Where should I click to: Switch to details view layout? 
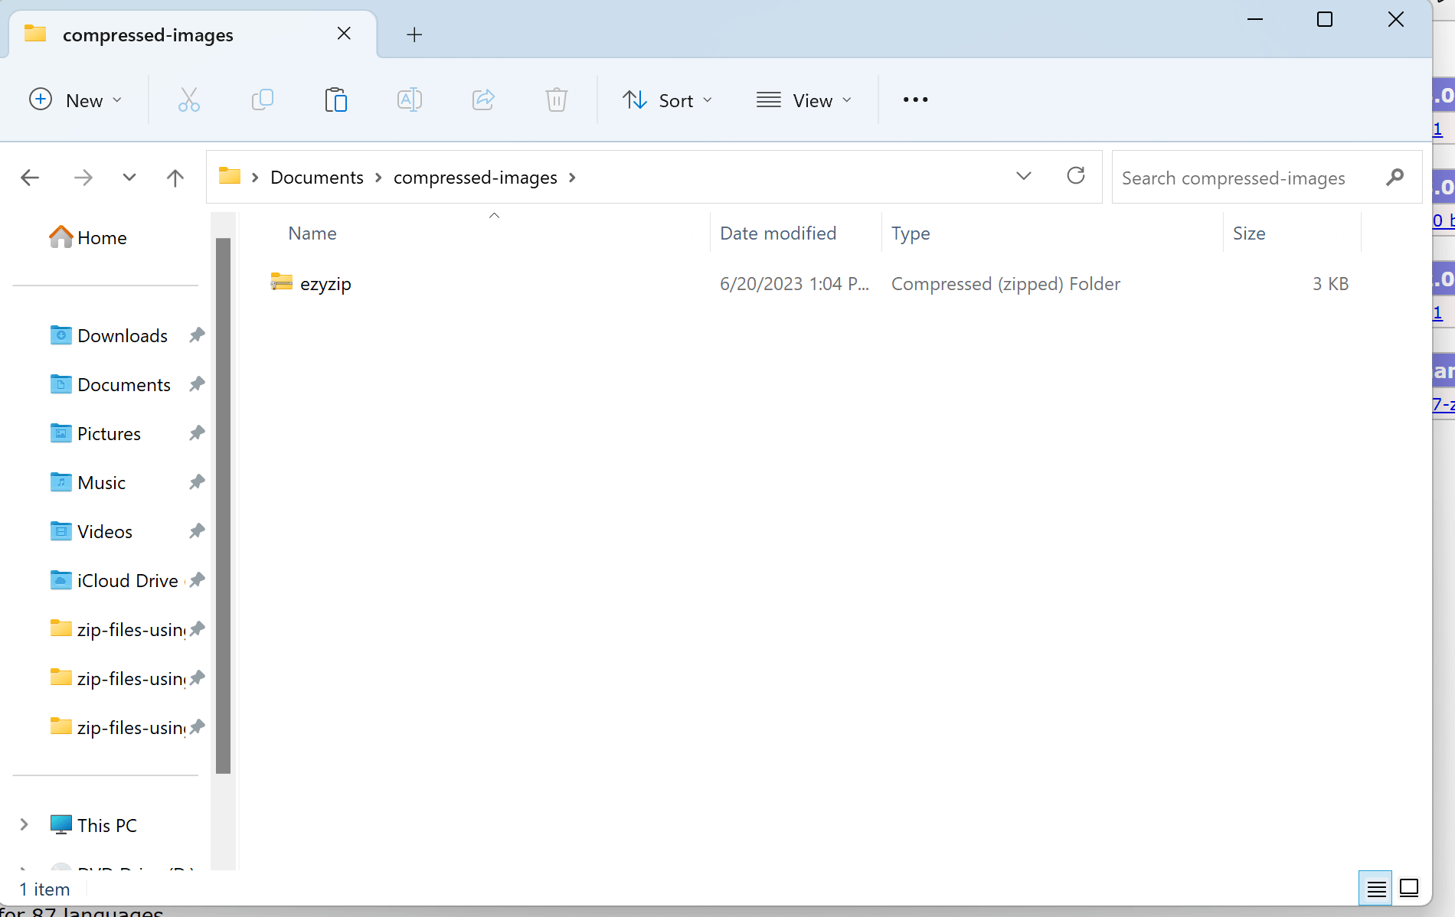click(x=1375, y=888)
